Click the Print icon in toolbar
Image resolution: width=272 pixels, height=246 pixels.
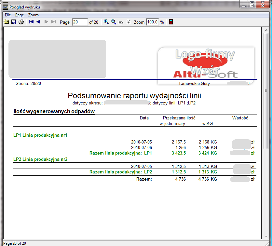[21, 22]
